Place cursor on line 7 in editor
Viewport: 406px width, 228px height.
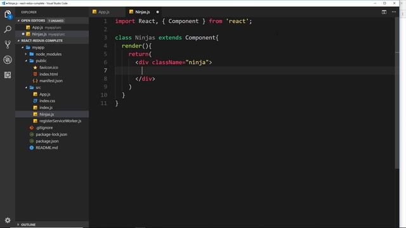point(255,70)
